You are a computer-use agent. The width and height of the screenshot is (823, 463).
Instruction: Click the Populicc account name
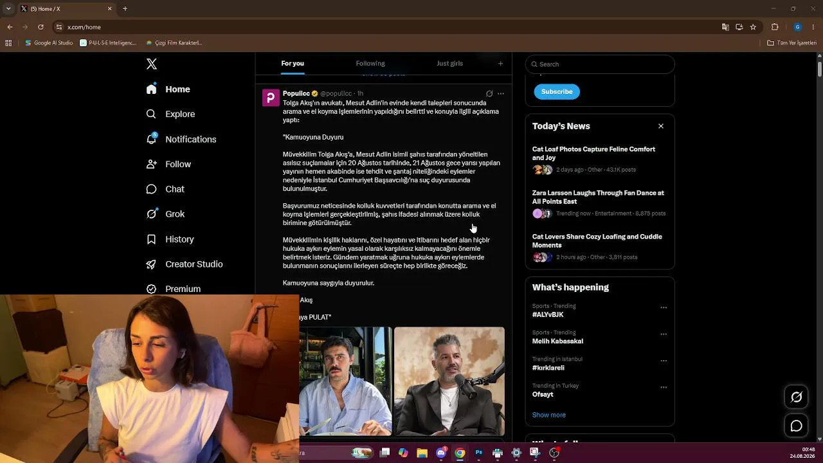(296, 94)
